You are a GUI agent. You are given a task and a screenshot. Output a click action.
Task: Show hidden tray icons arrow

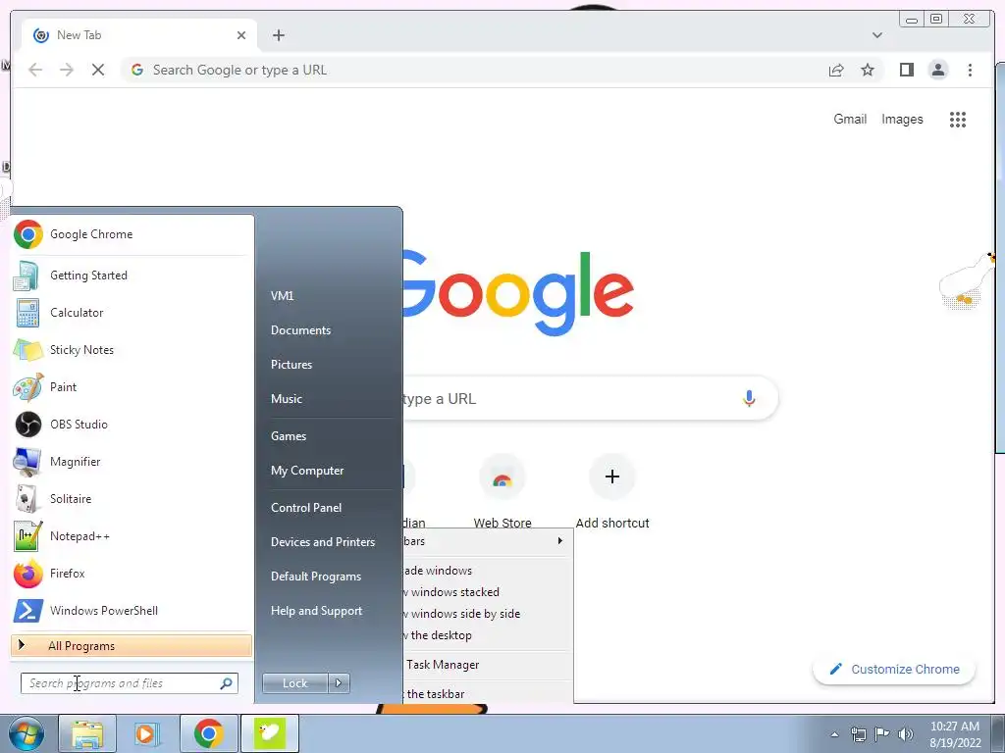834,734
